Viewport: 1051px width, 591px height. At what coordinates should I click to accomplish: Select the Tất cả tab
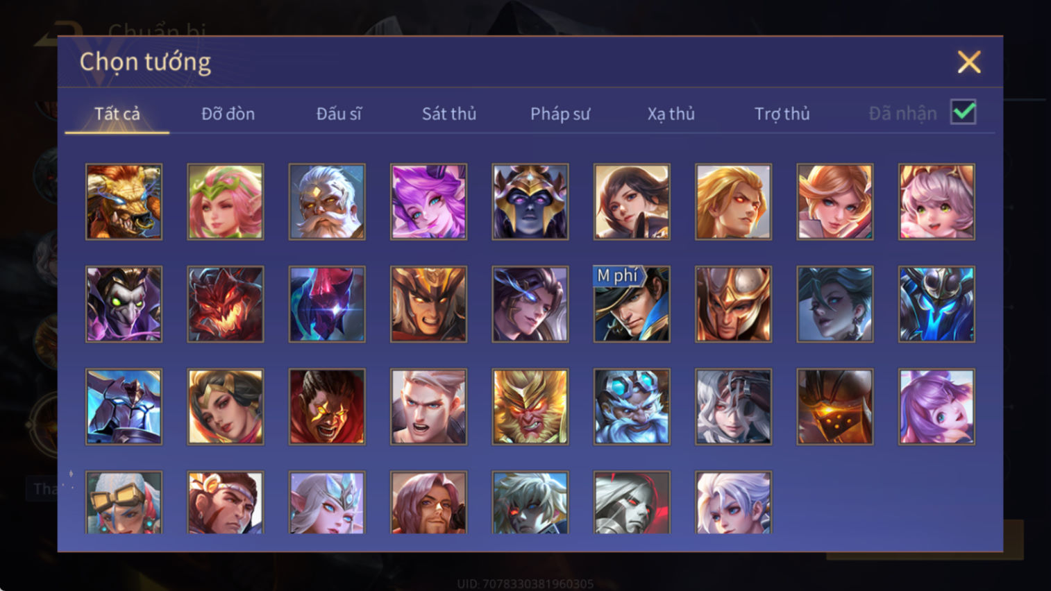pyautogui.click(x=117, y=114)
